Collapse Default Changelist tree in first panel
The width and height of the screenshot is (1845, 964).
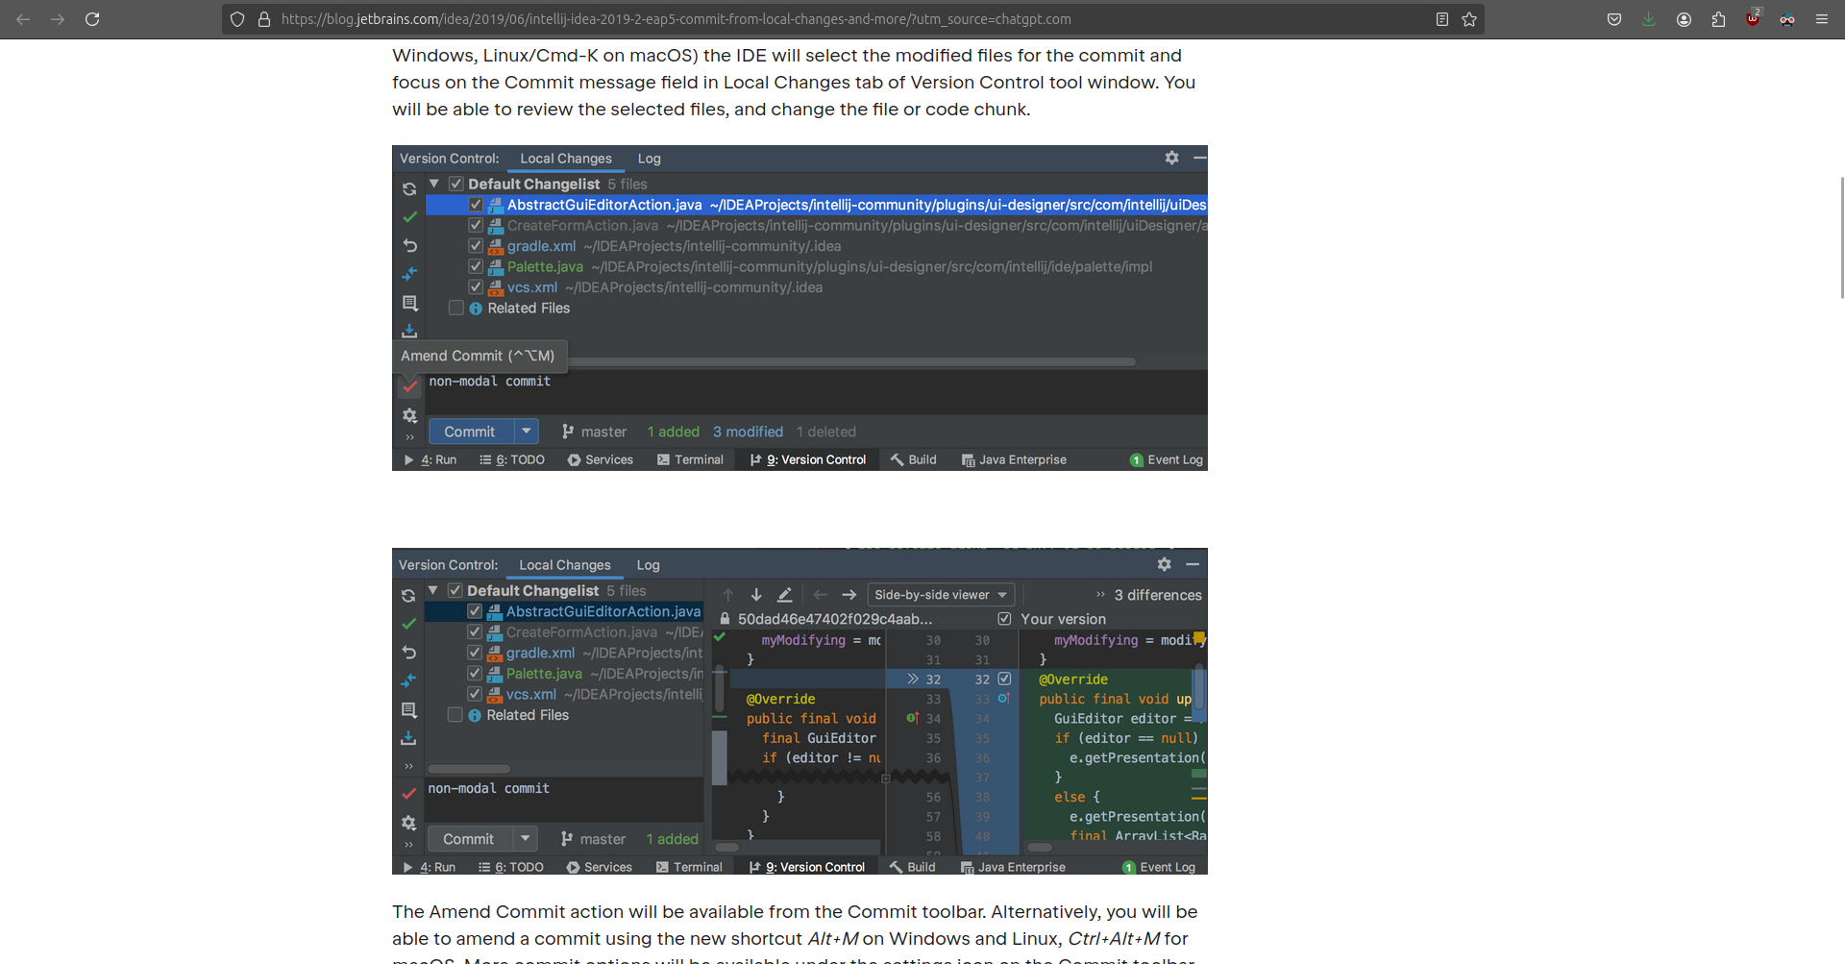click(x=434, y=184)
